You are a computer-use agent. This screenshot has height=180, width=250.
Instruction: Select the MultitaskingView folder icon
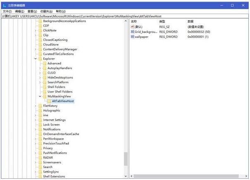click(45, 96)
